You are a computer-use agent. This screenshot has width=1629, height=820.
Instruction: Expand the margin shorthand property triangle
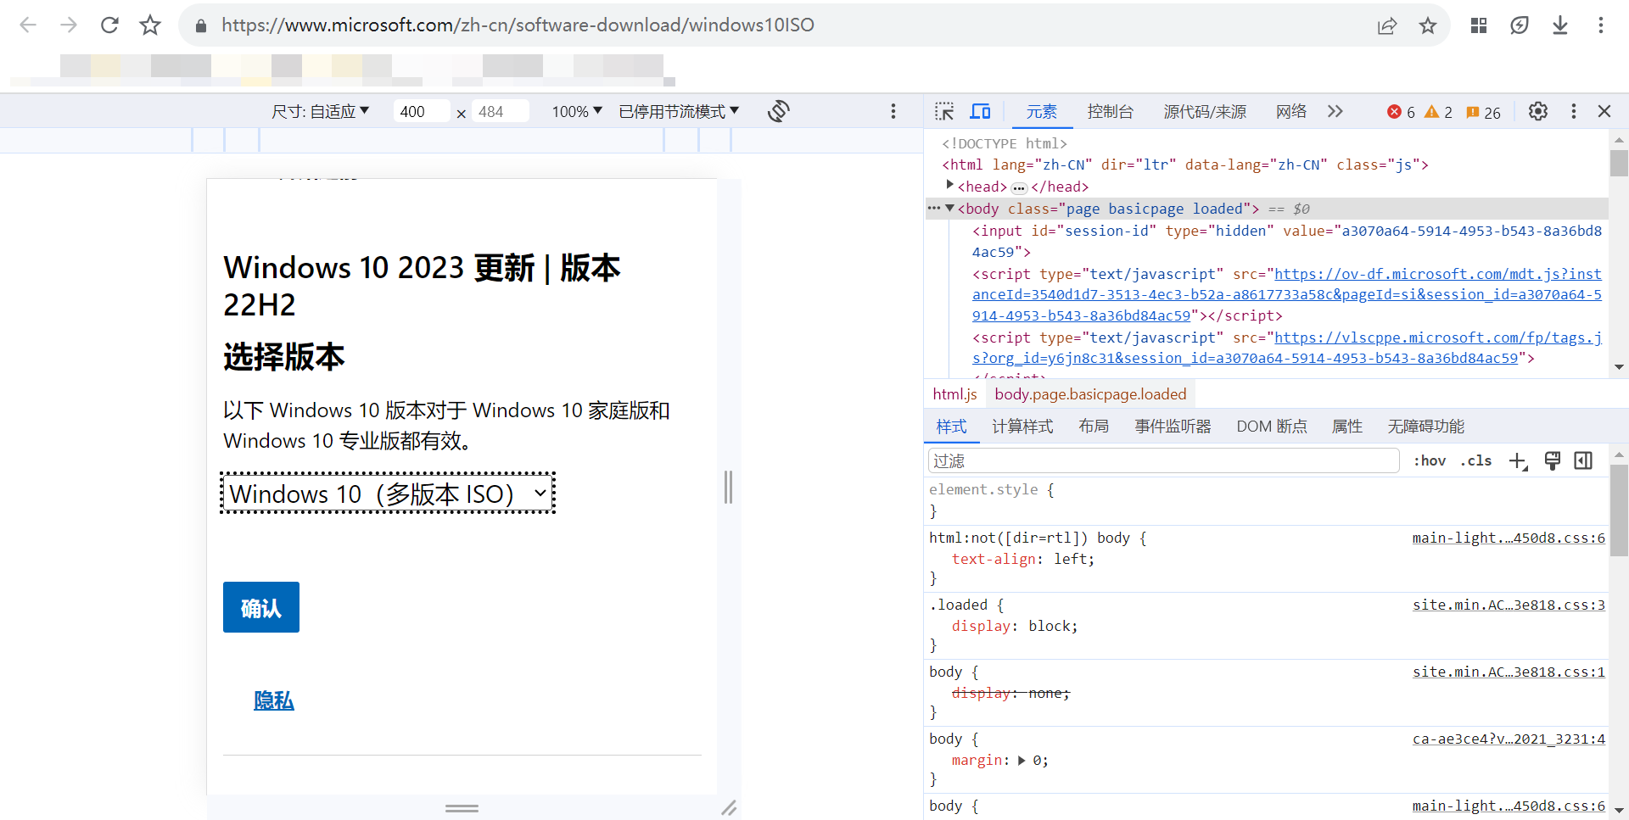tap(1022, 761)
